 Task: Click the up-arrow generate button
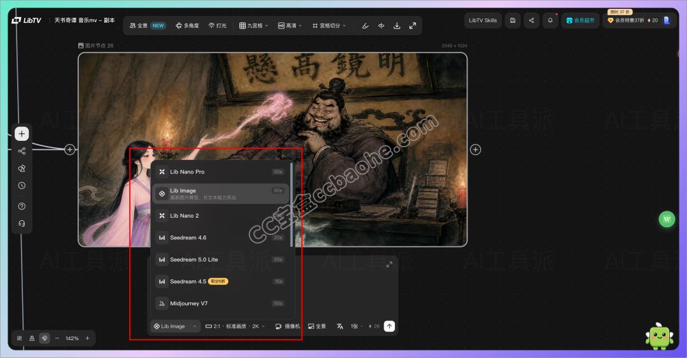pos(389,326)
